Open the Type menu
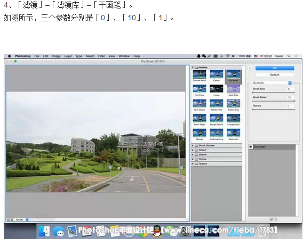The height and width of the screenshot is (239, 304). (79, 56)
